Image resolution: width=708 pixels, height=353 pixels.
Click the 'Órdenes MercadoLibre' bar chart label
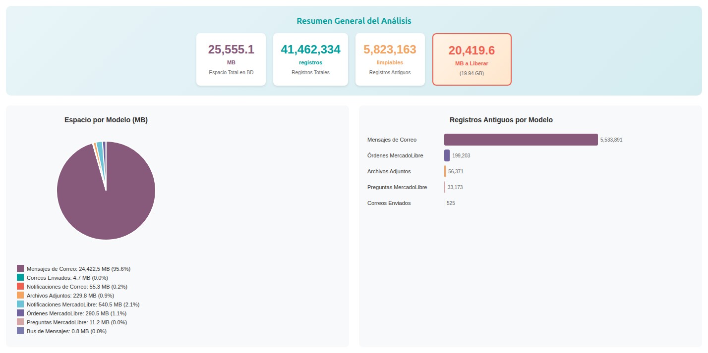coord(395,156)
